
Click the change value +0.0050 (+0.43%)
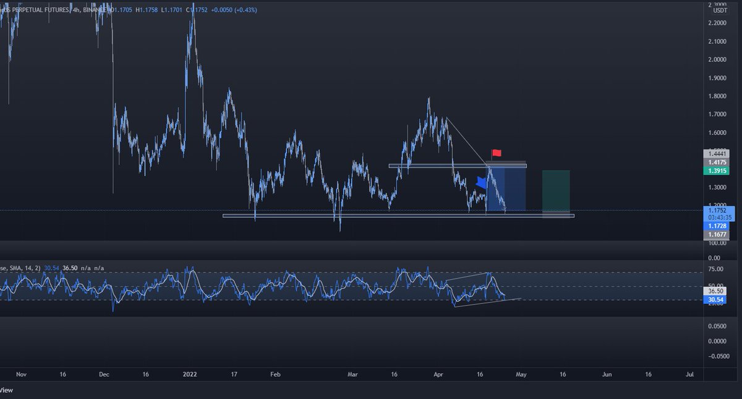[x=236, y=10]
